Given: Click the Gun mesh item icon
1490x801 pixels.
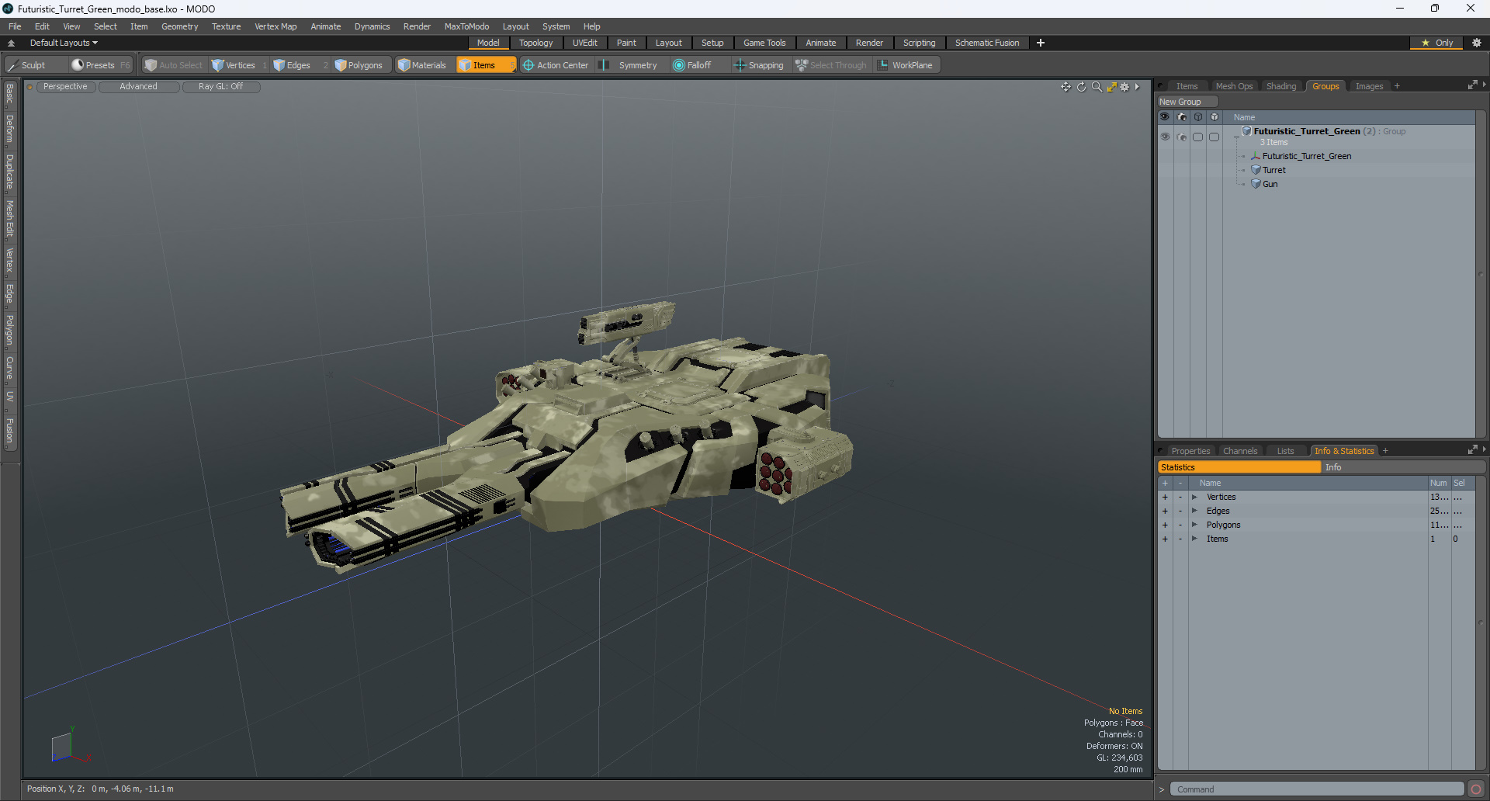Looking at the screenshot, I should point(1256,184).
